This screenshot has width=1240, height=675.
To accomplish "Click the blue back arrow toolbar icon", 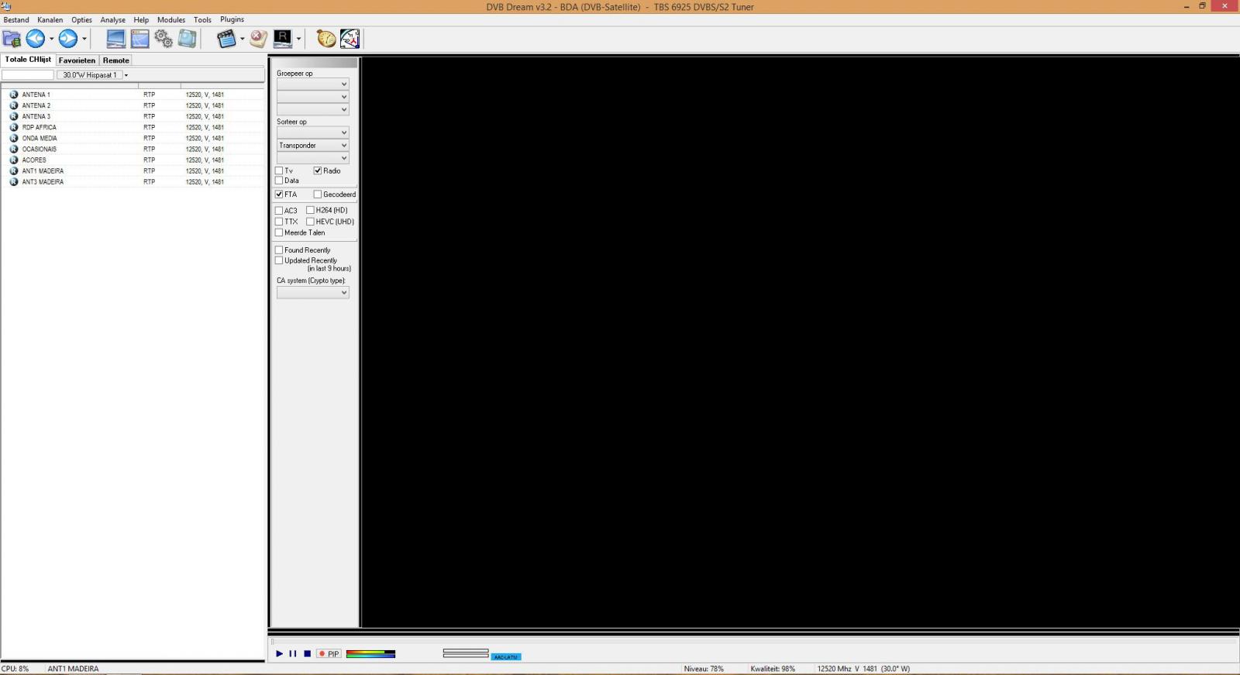I will coord(36,39).
